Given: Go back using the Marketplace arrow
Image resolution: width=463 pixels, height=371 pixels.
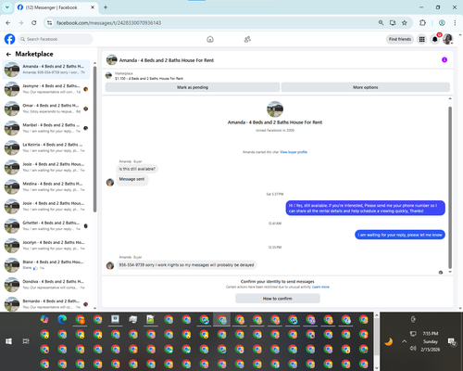Looking at the screenshot, I should coord(8,54).
